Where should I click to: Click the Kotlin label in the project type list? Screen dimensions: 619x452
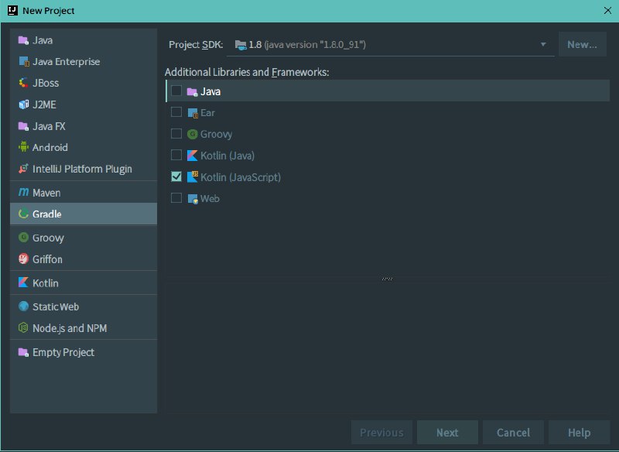coord(46,282)
